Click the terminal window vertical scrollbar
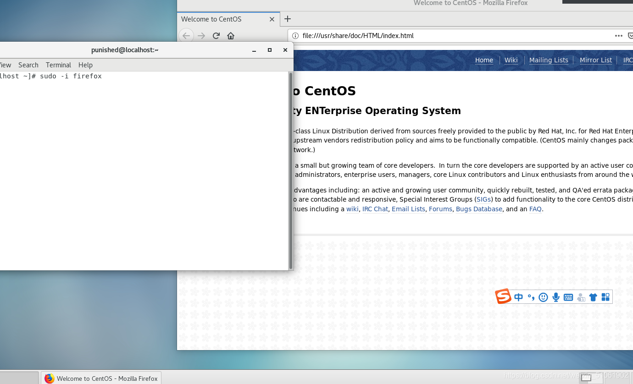 (x=290, y=170)
